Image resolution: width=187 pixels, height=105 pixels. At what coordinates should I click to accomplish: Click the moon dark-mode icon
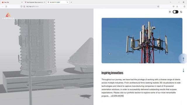[x=181, y=12]
